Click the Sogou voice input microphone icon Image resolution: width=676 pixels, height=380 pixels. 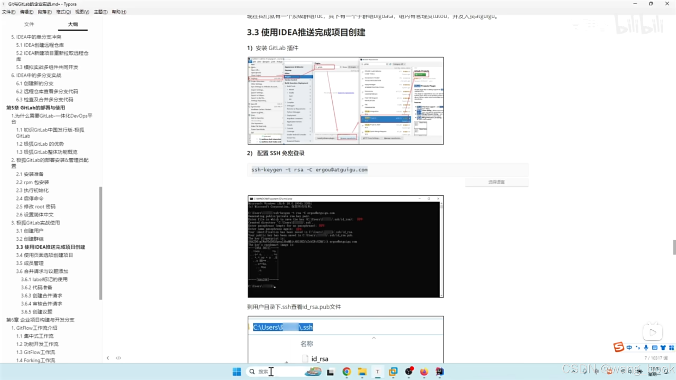coord(646,348)
